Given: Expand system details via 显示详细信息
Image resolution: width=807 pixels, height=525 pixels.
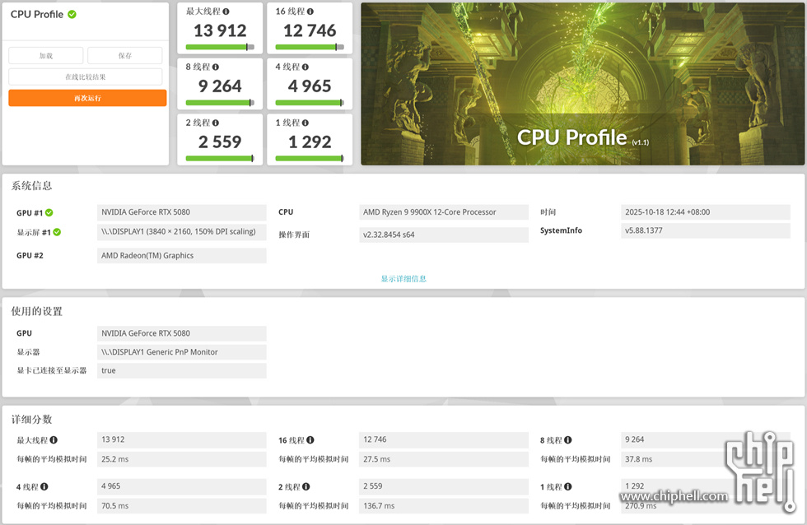Looking at the screenshot, I should click(403, 279).
